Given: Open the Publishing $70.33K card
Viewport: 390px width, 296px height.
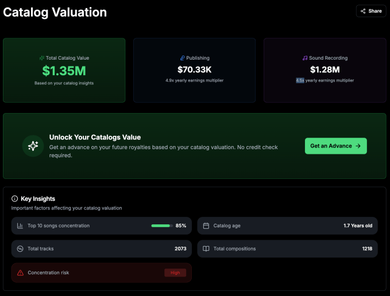Looking at the screenshot, I should [194, 70].
